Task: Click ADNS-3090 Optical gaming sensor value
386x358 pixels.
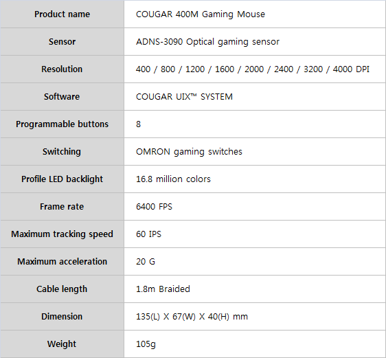Action: pyautogui.click(x=207, y=42)
